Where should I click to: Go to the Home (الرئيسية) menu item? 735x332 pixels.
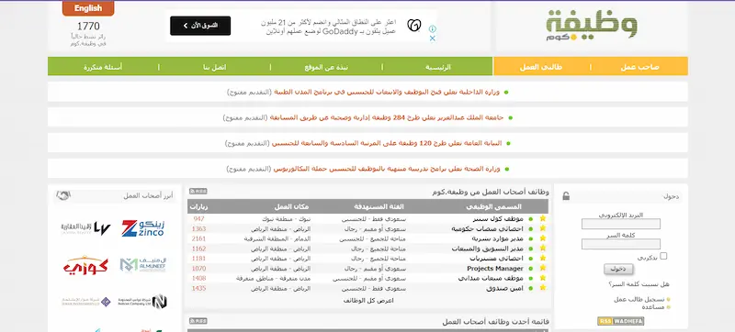pyautogui.click(x=438, y=67)
